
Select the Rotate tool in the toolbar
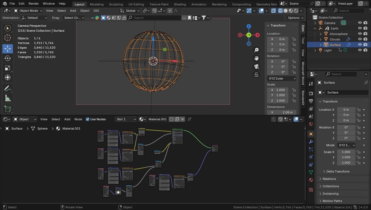[x=8, y=58]
